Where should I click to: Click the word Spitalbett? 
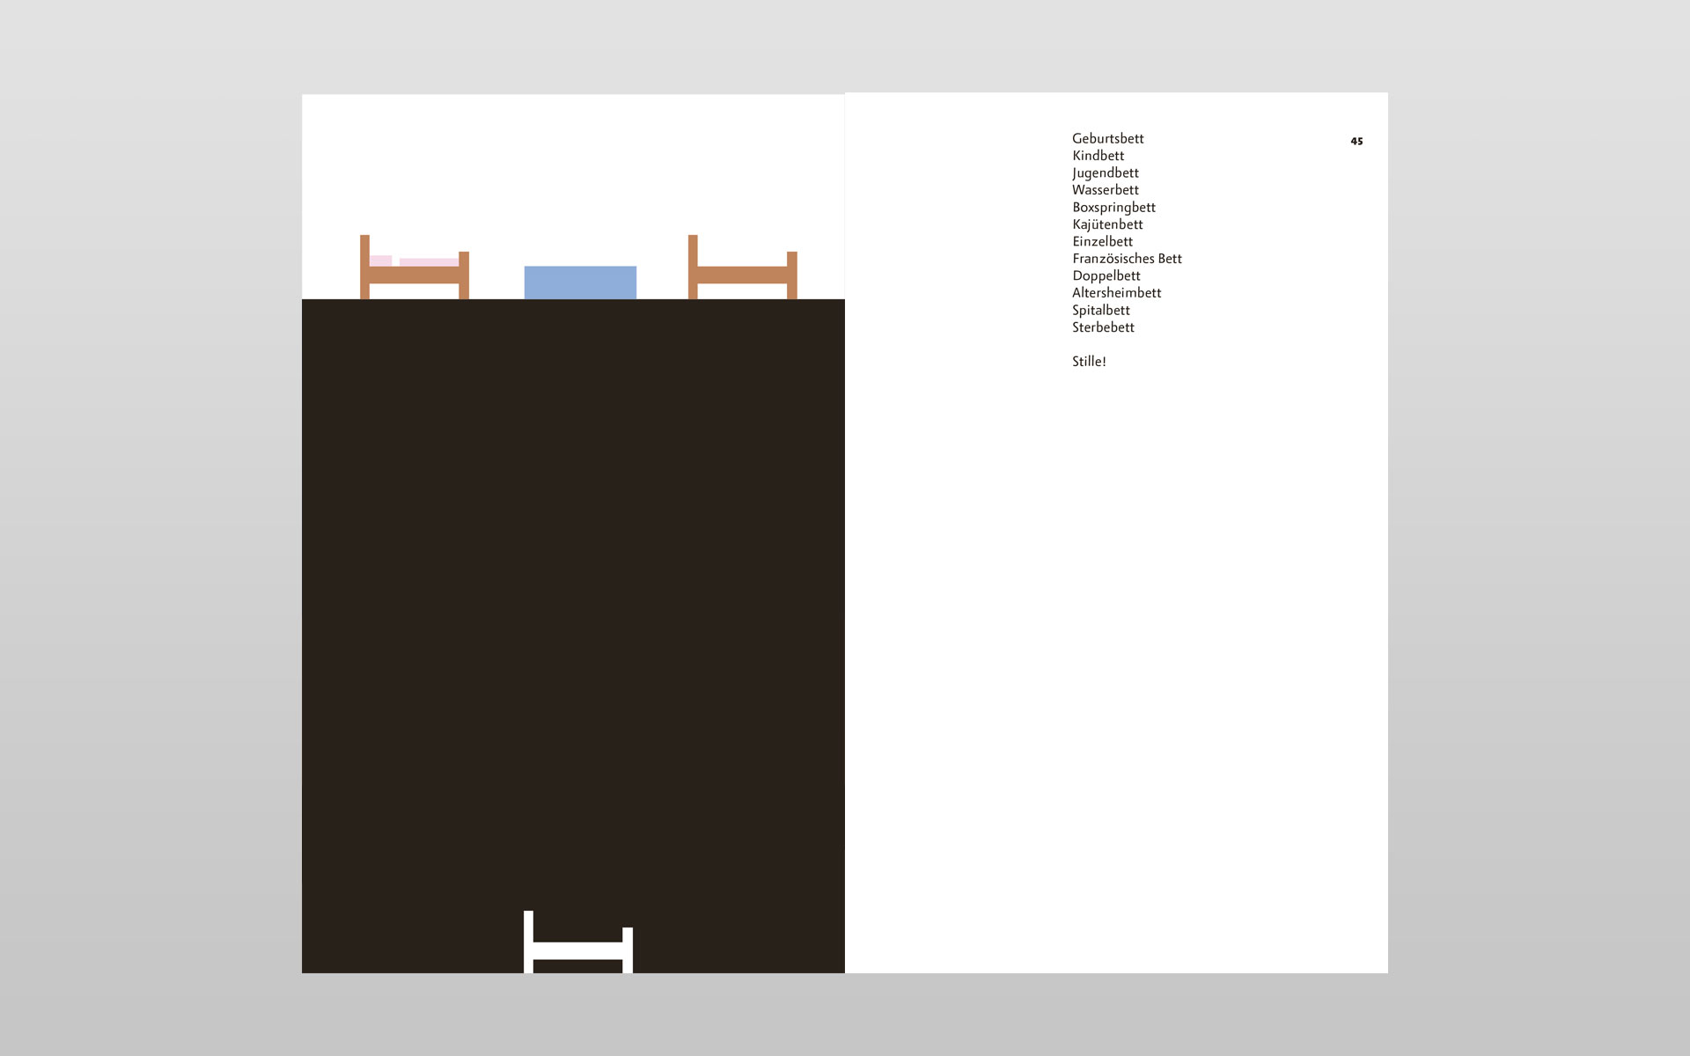coord(1100,310)
